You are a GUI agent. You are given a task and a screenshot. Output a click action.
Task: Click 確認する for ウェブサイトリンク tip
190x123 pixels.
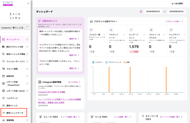(74, 55)
